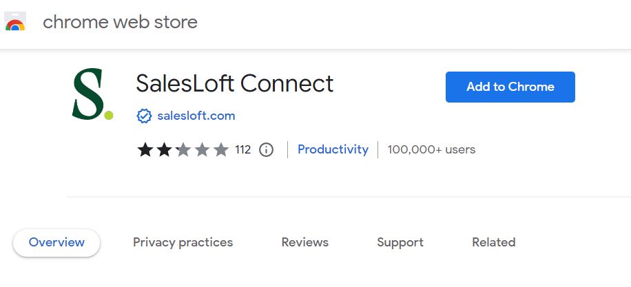
Task: Select the Overview tab
Action: pyautogui.click(x=56, y=242)
